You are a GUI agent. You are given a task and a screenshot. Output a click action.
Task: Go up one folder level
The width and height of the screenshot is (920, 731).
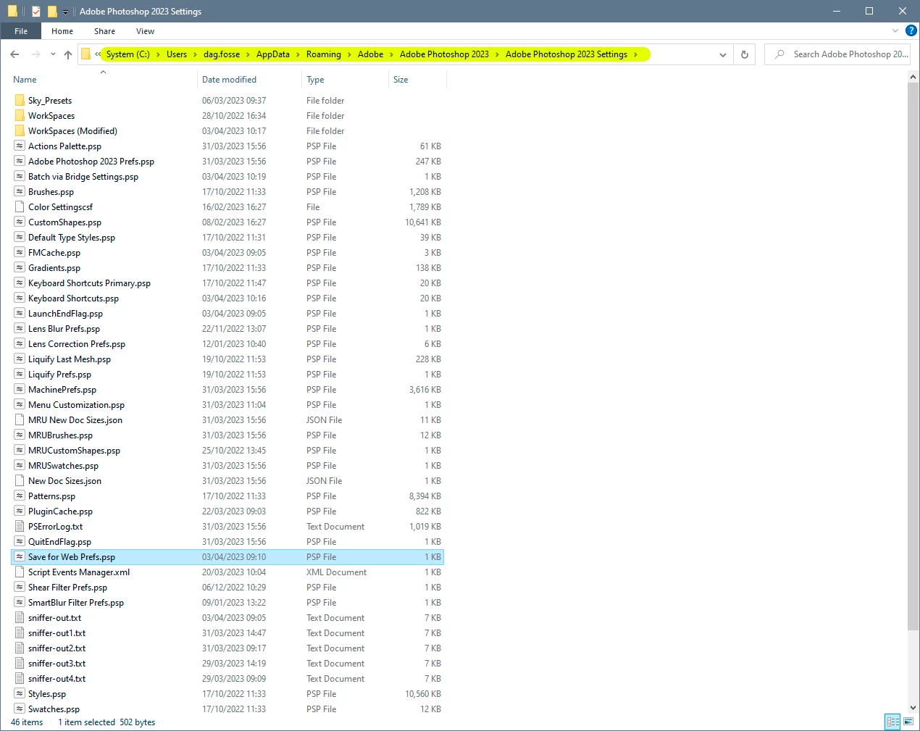pos(68,54)
